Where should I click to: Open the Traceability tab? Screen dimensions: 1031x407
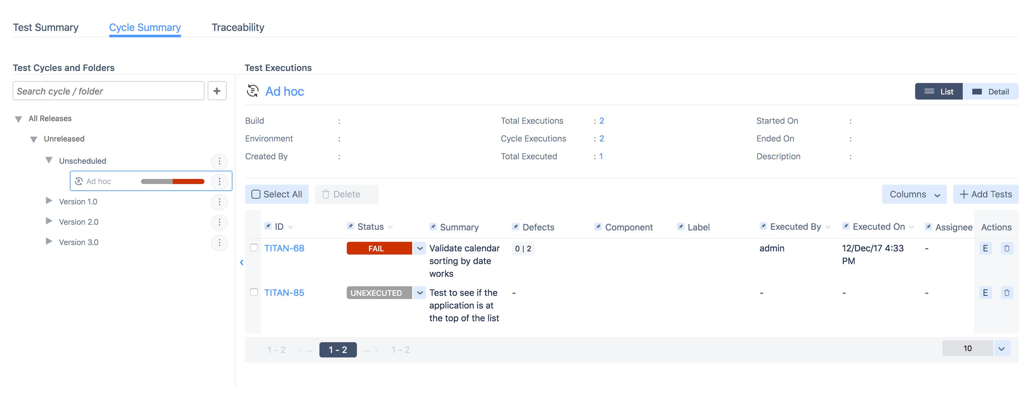pyautogui.click(x=238, y=27)
